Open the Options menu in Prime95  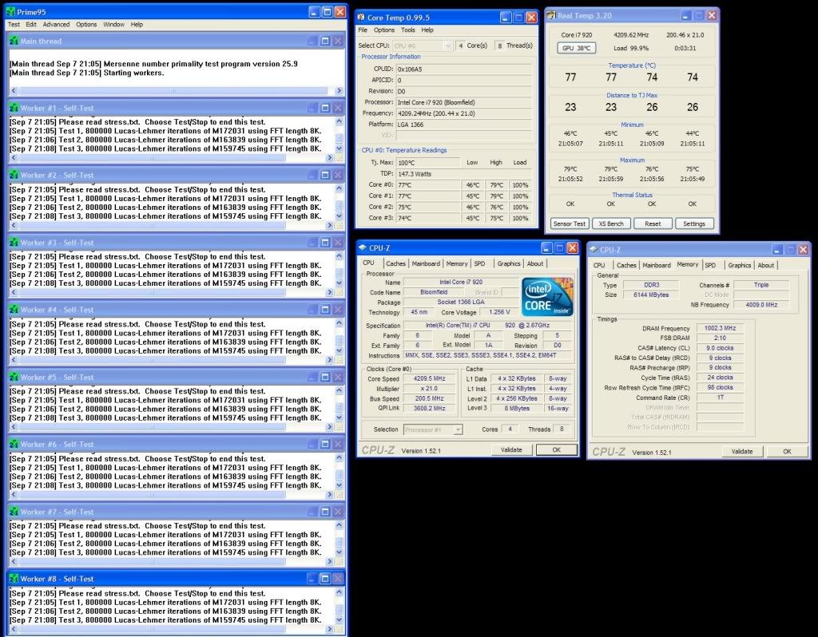tap(86, 25)
